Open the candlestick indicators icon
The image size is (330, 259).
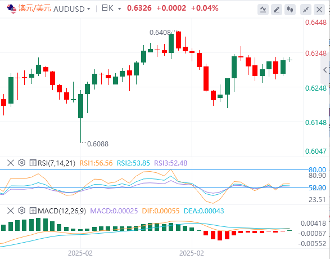(290, 10)
